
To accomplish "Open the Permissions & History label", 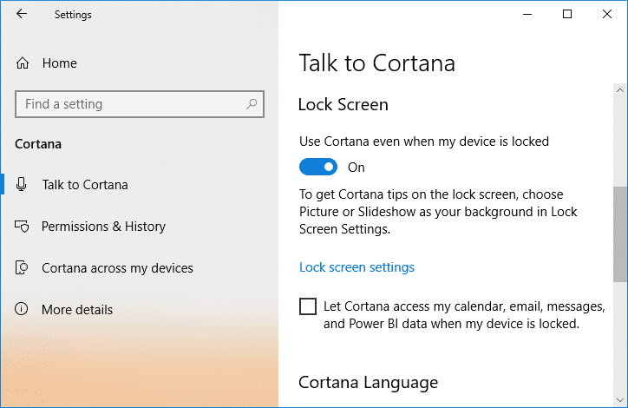I will (103, 227).
